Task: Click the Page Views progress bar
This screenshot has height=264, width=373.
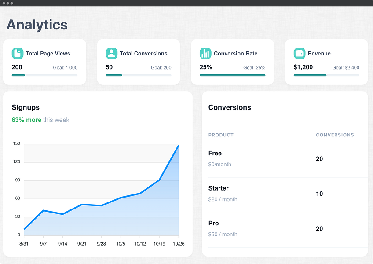Action: pyautogui.click(x=44, y=75)
